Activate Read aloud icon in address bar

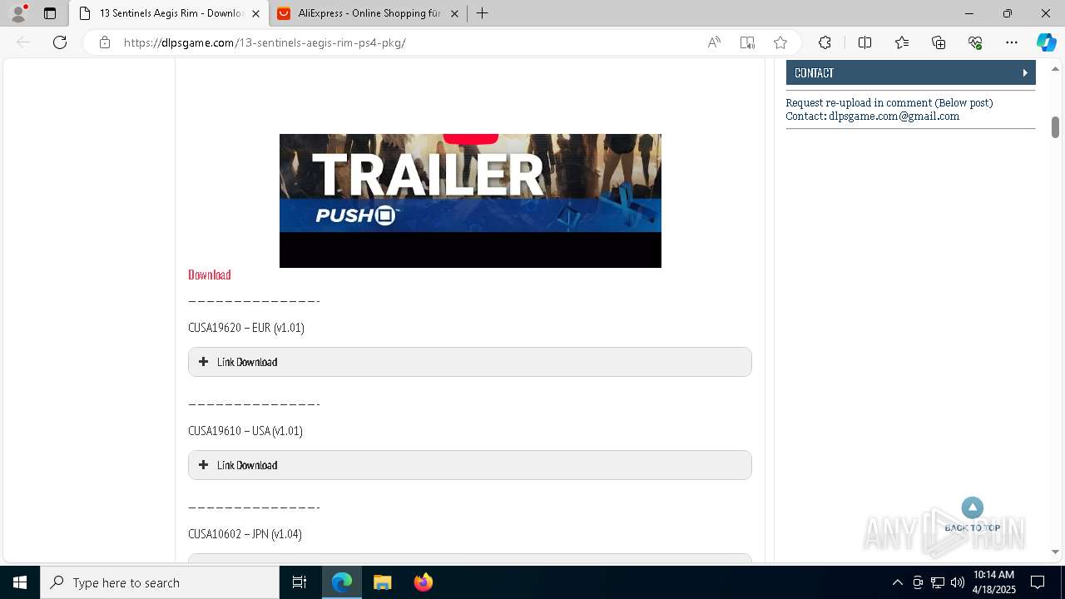(714, 42)
